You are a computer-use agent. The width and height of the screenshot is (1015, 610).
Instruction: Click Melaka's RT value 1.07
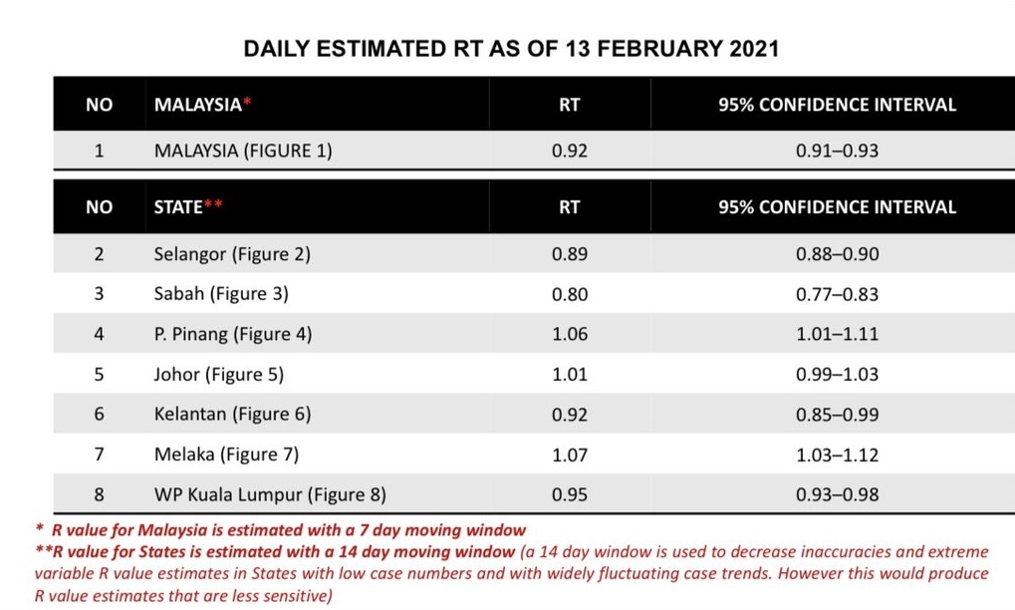coord(570,455)
